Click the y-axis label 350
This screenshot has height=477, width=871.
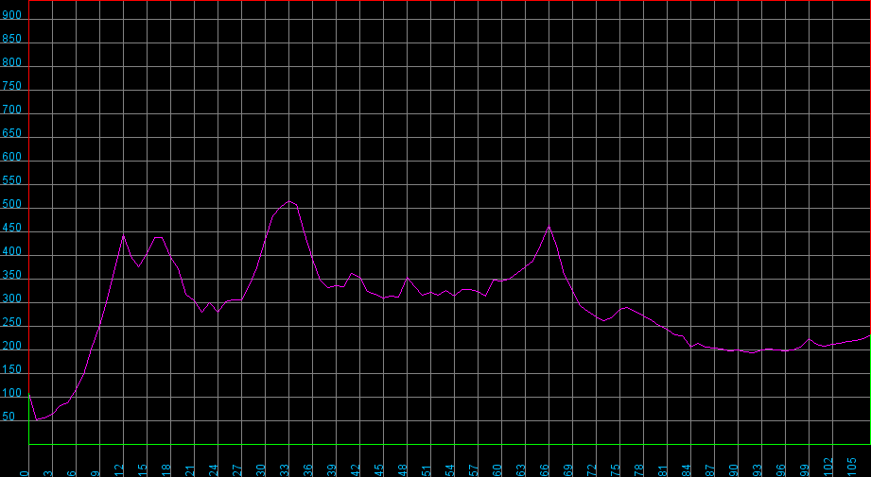click(11, 275)
